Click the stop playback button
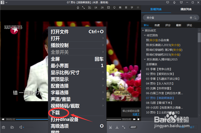201x133 pixels. click(x=138, y=119)
